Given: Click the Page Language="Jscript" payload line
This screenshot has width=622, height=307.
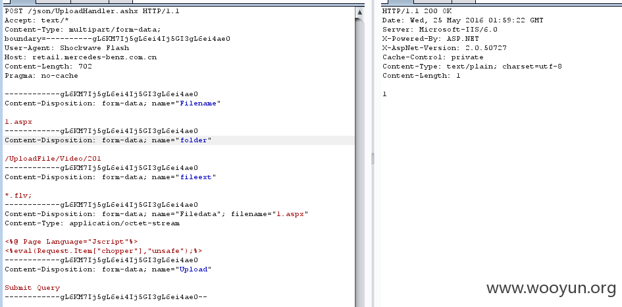Looking at the screenshot, I should pos(71,242).
